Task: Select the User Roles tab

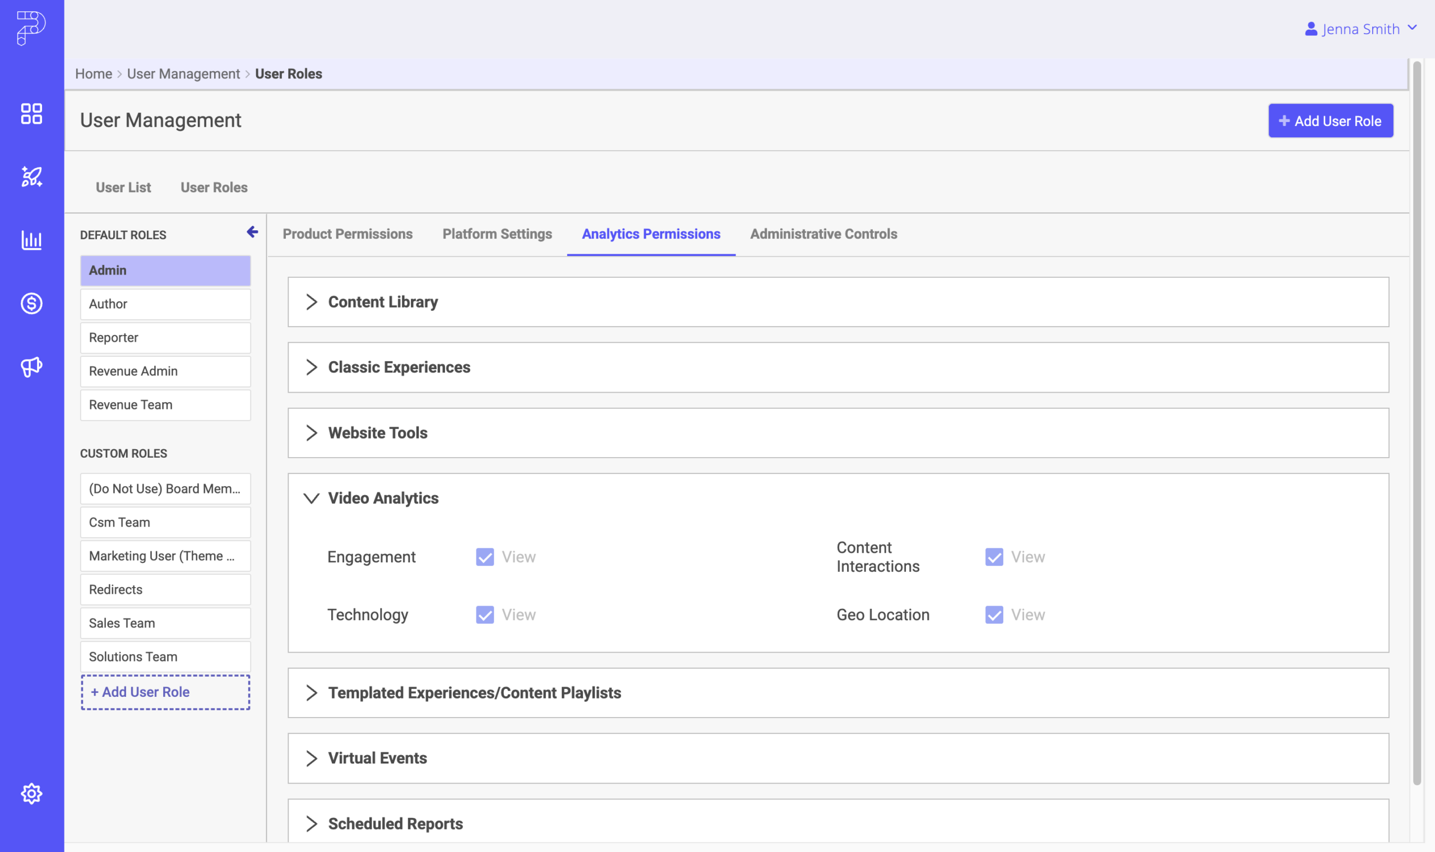Action: (214, 187)
